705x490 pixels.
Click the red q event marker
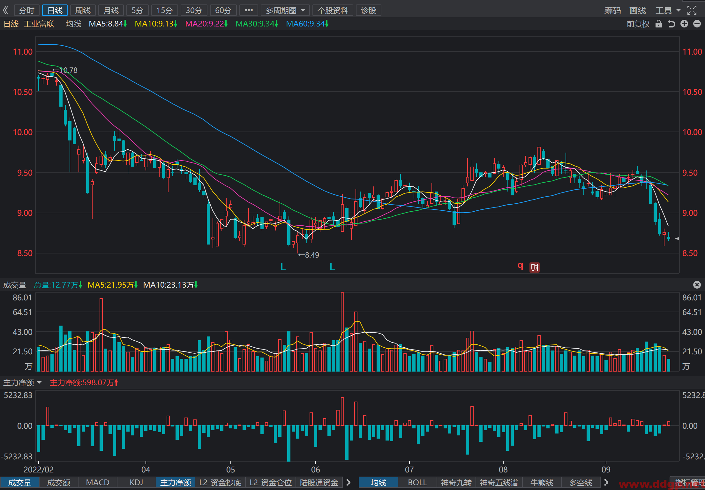(x=520, y=266)
